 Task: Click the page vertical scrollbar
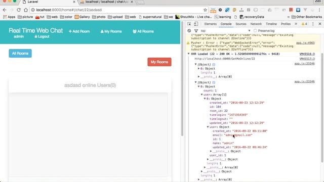182,78
